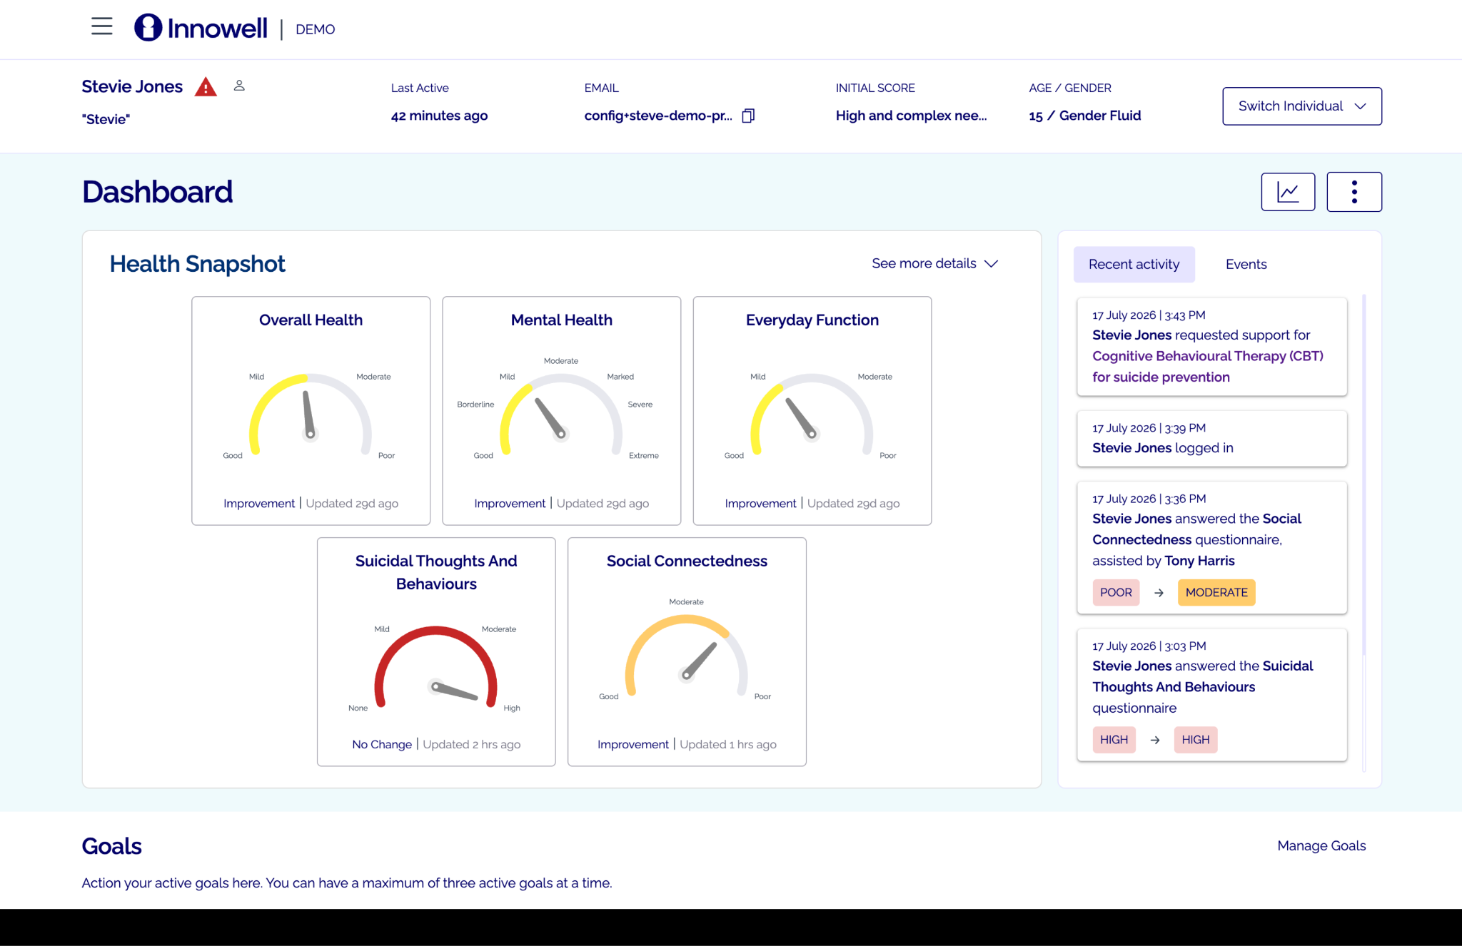Click the arrow between POOR and MODERATE
The width and height of the screenshot is (1462, 946).
point(1159,593)
